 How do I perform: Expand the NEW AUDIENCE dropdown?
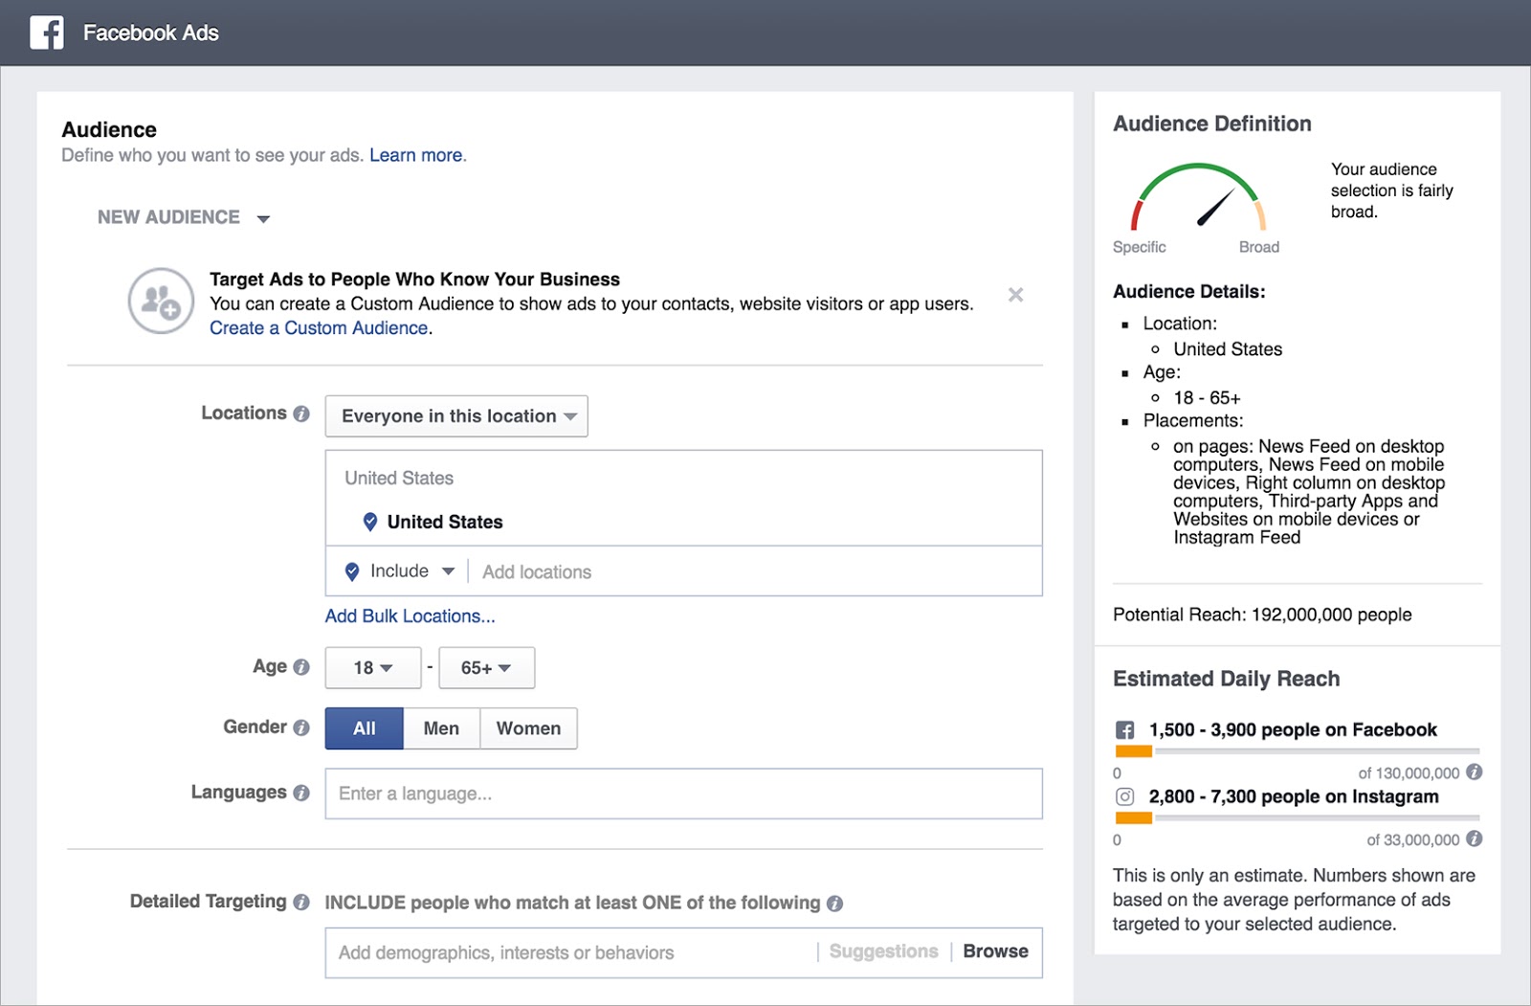pos(184,217)
